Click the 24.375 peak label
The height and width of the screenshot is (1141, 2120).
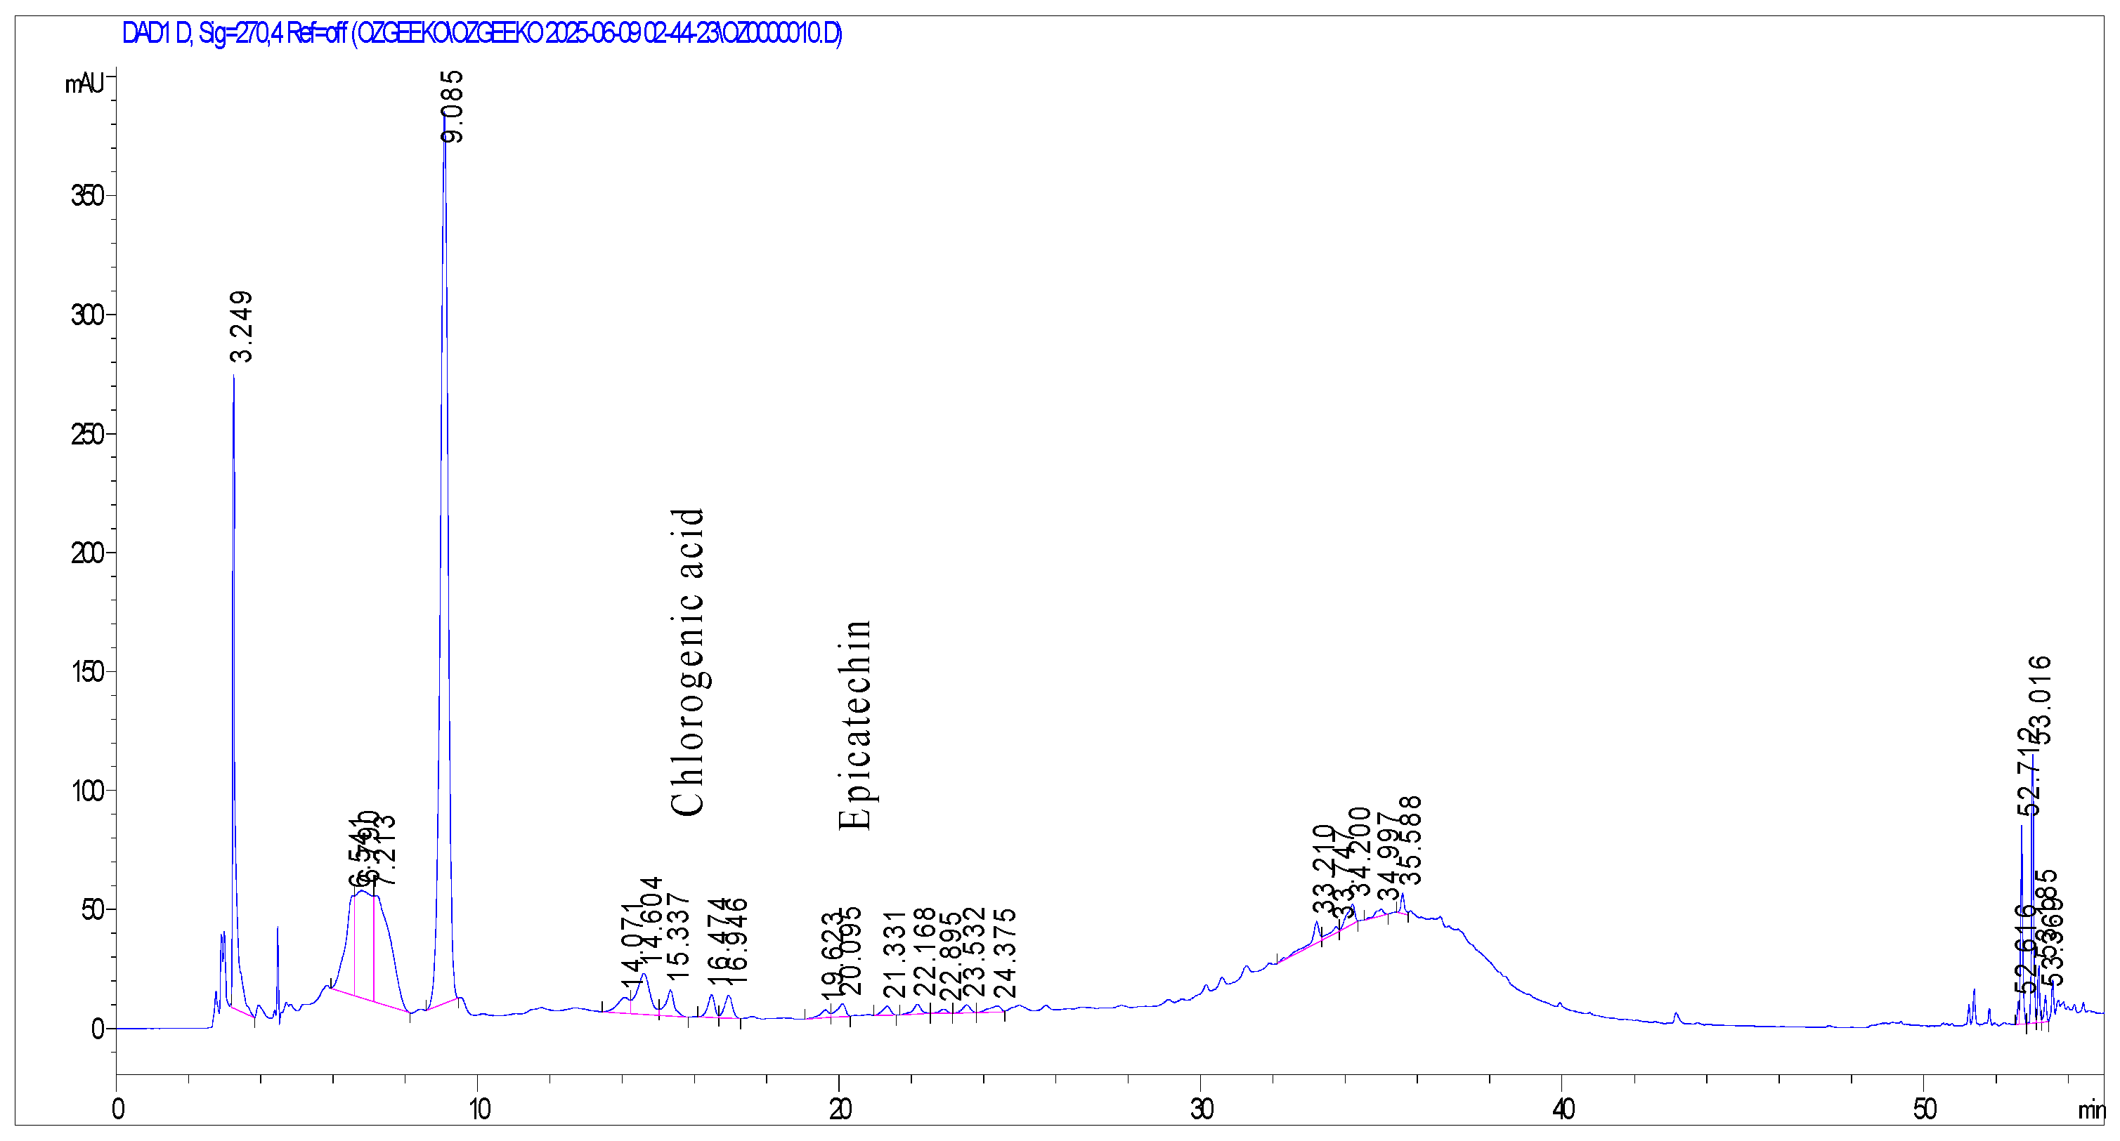[x=1005, y=953]
